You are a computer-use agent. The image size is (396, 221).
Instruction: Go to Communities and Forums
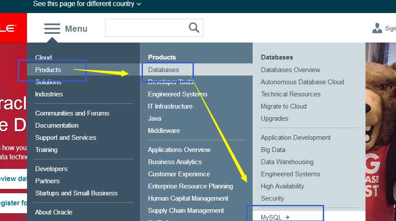click(x=72, y=113)
